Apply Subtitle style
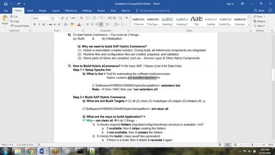This screenshot has width=275, height=155. click(x=211, y=21)
